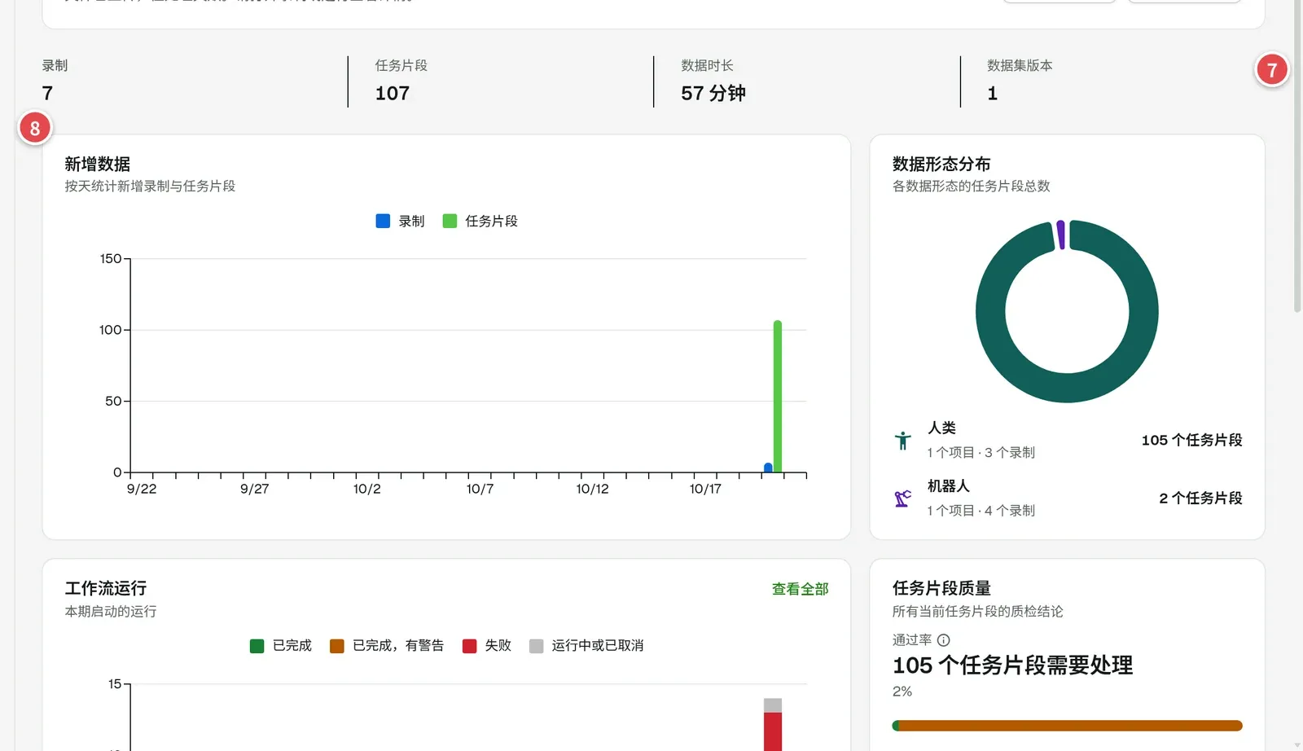Click the 工作流运行 card title
The height and width of the screenshot is (751, 1303).
point(106,589)
